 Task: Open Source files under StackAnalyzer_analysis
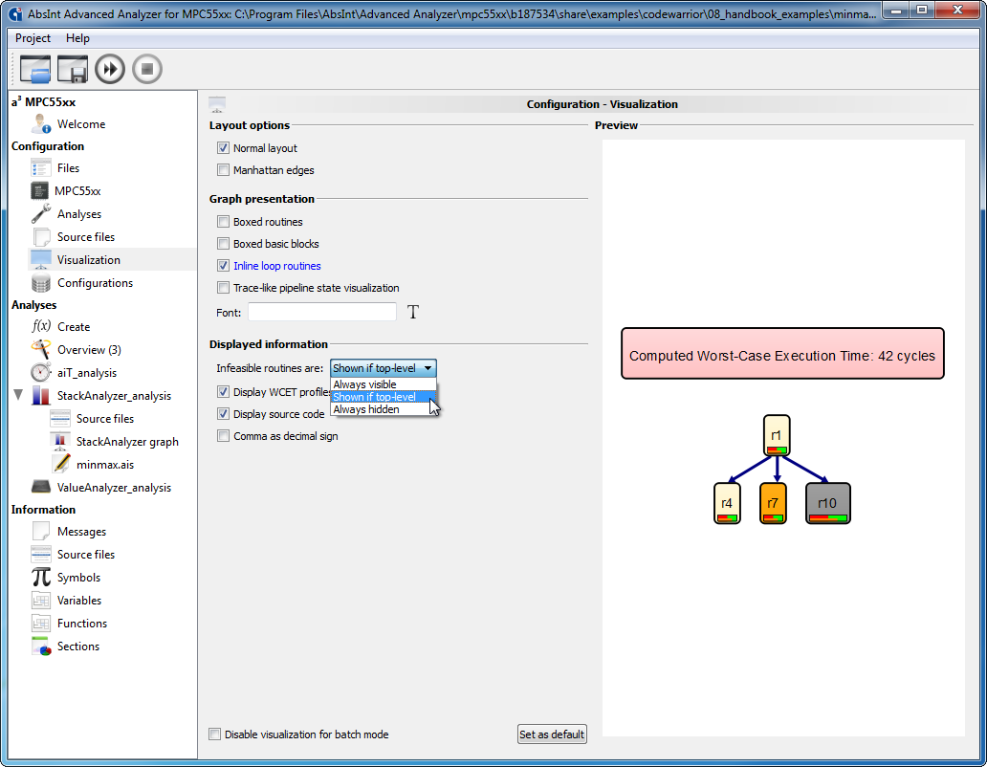(x=104, y=419)
